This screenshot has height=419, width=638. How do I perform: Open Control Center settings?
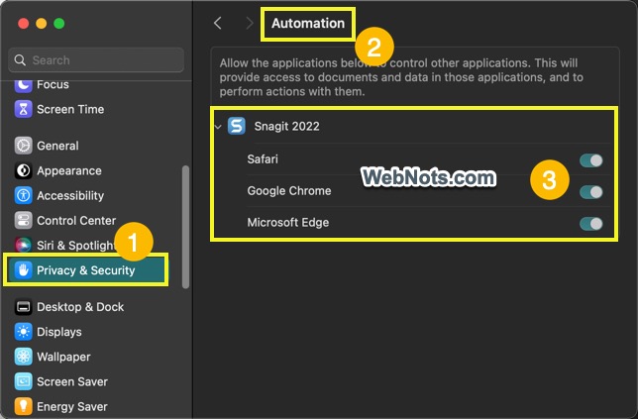coord(76,221)
